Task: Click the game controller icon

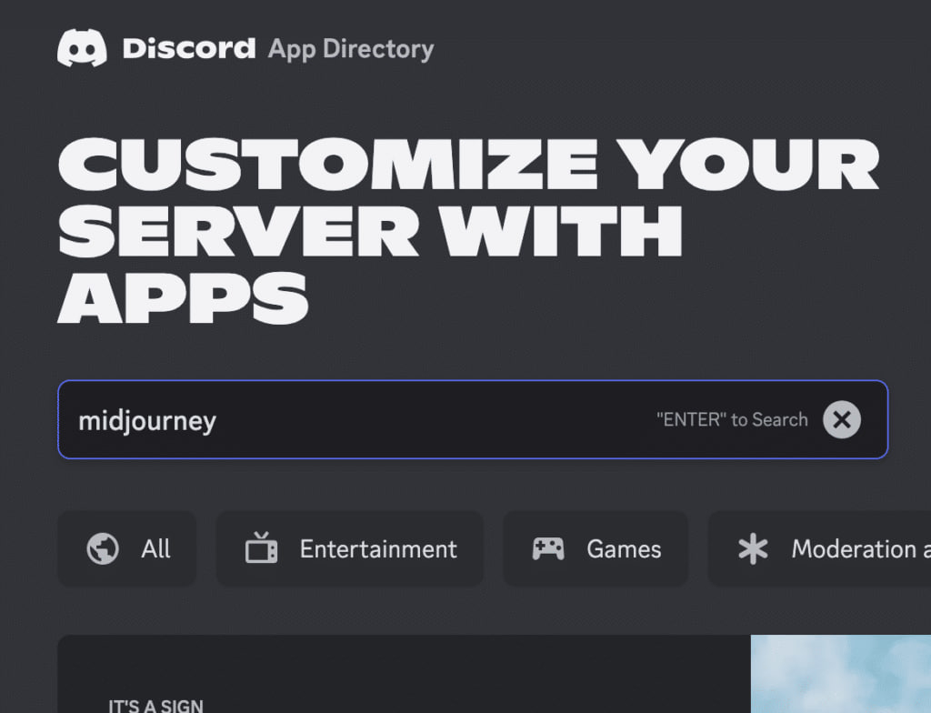Action: point(548,549)
